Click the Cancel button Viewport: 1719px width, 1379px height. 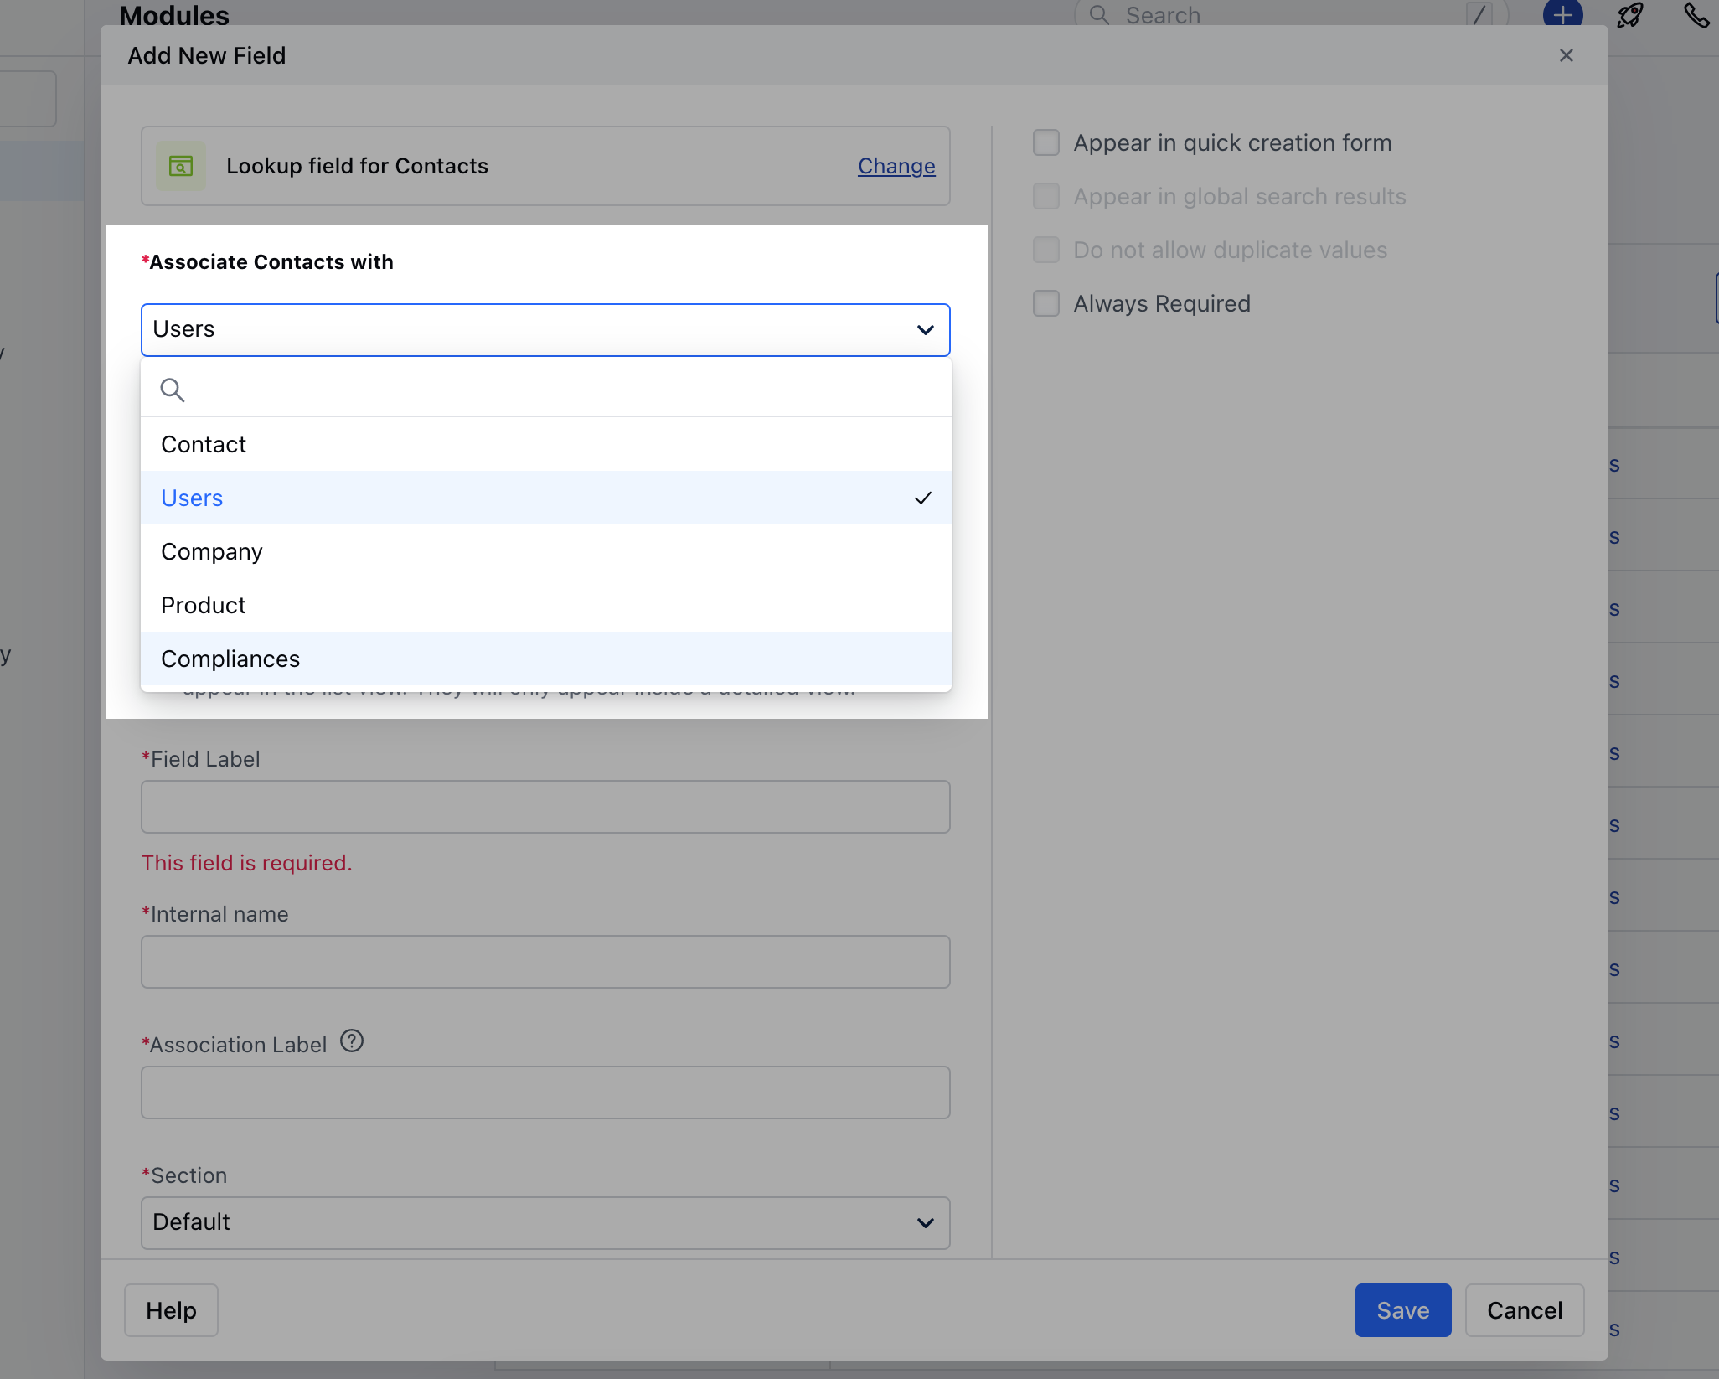1524,1310
